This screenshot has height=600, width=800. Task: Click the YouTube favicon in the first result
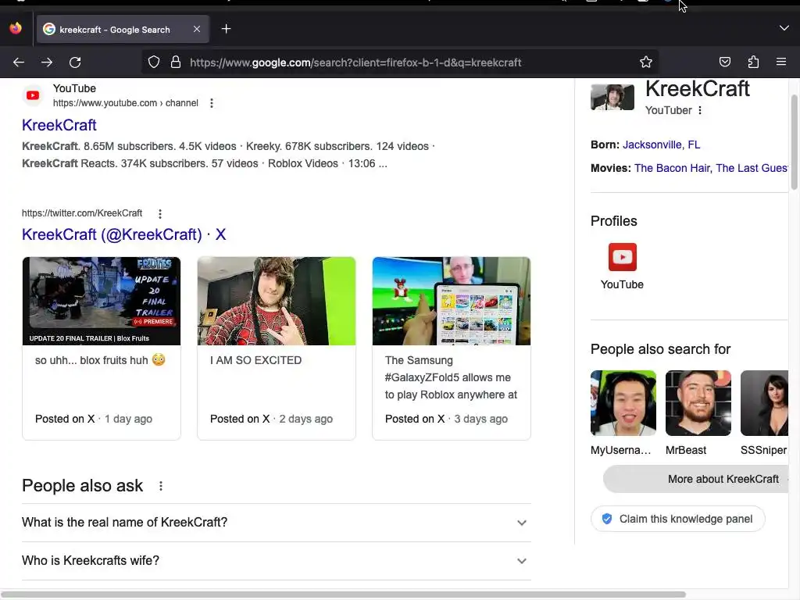33,95
